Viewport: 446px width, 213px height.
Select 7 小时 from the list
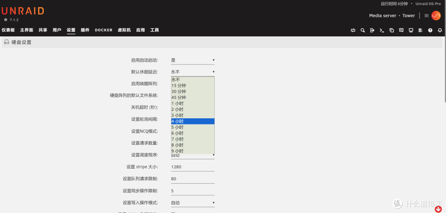coord(192,139)
